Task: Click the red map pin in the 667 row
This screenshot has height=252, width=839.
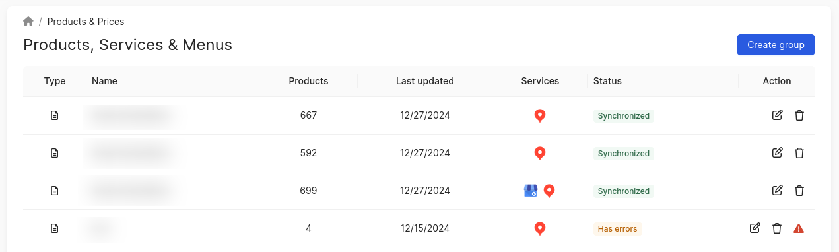Action: pyautogui.click(x=540, y=116)
